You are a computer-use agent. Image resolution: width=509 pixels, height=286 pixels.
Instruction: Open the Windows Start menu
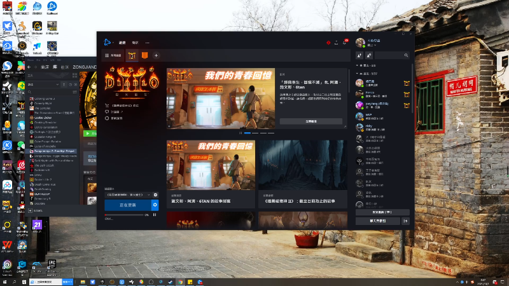pyautogui.click(x=4, y=282)
